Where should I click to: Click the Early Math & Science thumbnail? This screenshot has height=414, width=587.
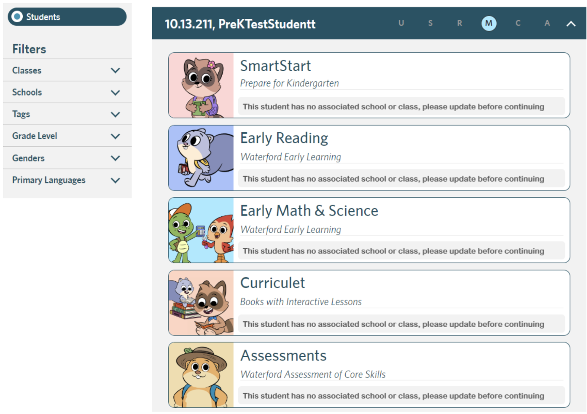coord(201,230)
